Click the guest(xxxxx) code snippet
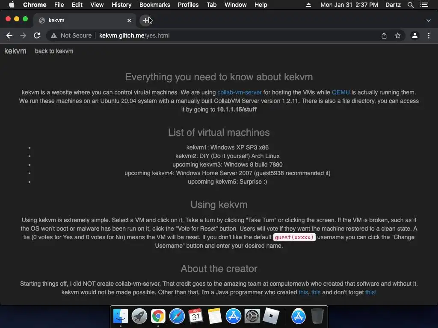Image resolution: width=438 pixels, height=328 pixels. [294, 237]
